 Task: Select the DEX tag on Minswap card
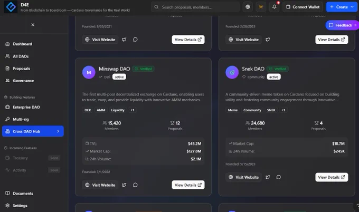[x=88, y=110]
